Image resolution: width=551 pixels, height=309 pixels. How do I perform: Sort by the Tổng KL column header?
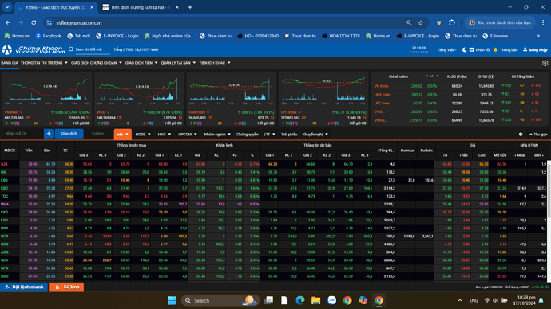tap(386, 151)
